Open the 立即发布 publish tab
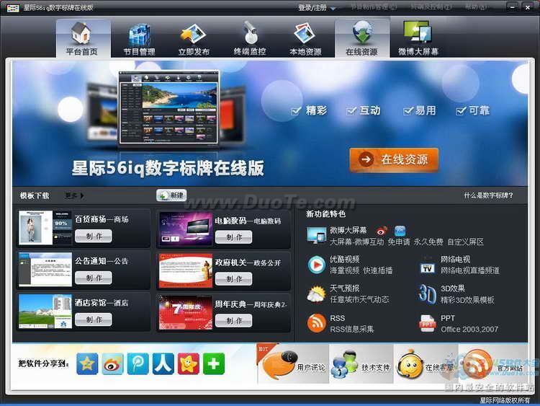The image size is (540, 406). 194,38
